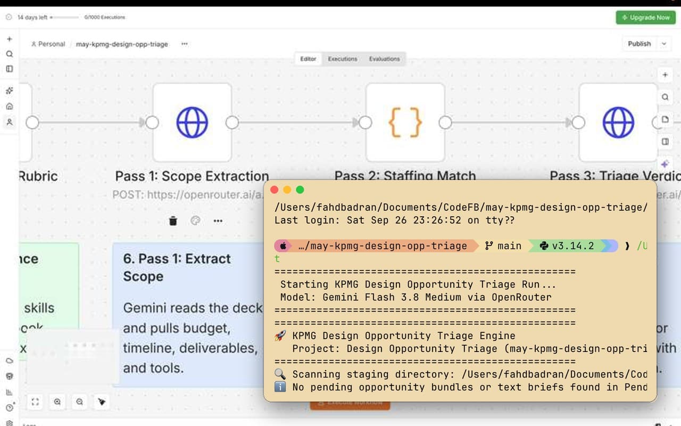Select the Pass 3: Triage Verdict globe node
681x426 pixels.
click(618, 122)
